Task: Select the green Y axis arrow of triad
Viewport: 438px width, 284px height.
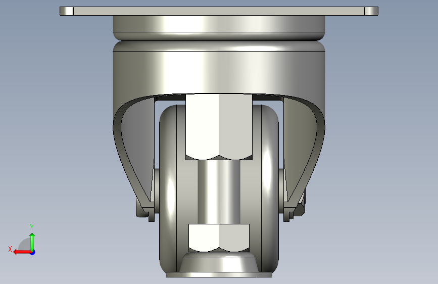Action: 32,242
